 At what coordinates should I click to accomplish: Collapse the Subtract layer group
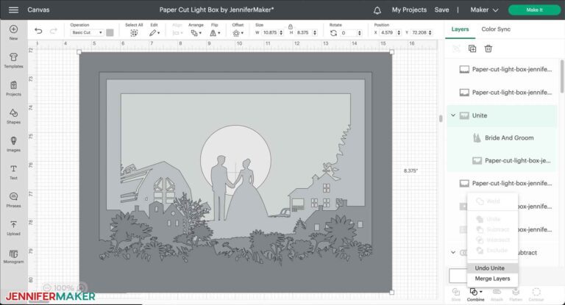tap(453, 252)
